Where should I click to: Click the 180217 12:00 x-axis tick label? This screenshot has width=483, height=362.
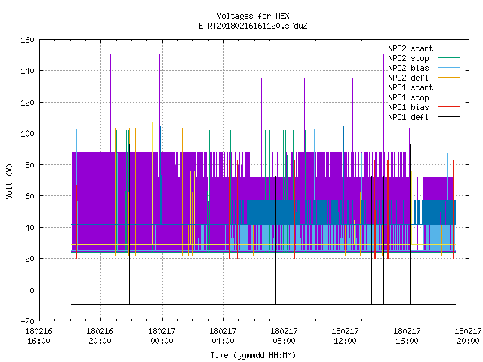[x=345, y=336]
